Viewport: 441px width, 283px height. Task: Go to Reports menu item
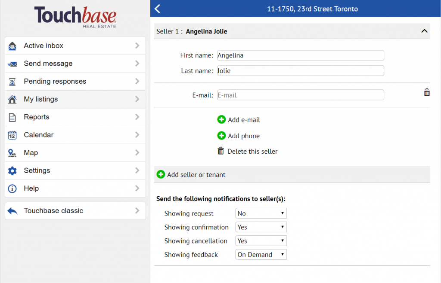click(75, 117)
